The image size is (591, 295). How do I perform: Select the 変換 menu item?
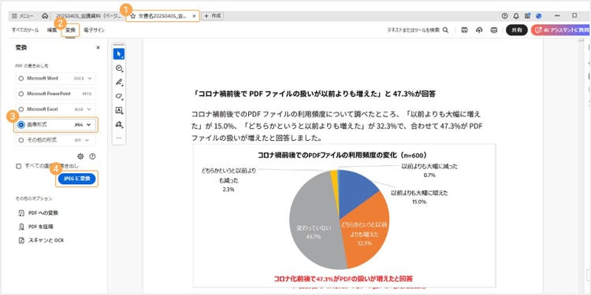(x=70, y=30)
